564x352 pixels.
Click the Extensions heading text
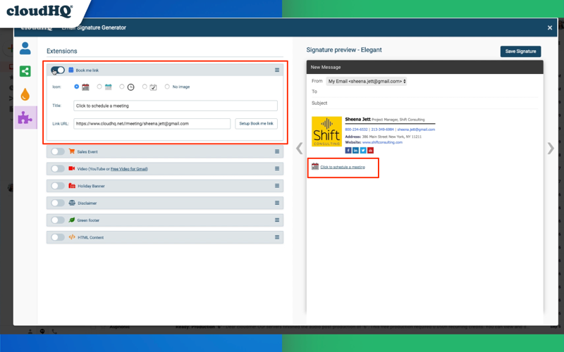(62, 51)
